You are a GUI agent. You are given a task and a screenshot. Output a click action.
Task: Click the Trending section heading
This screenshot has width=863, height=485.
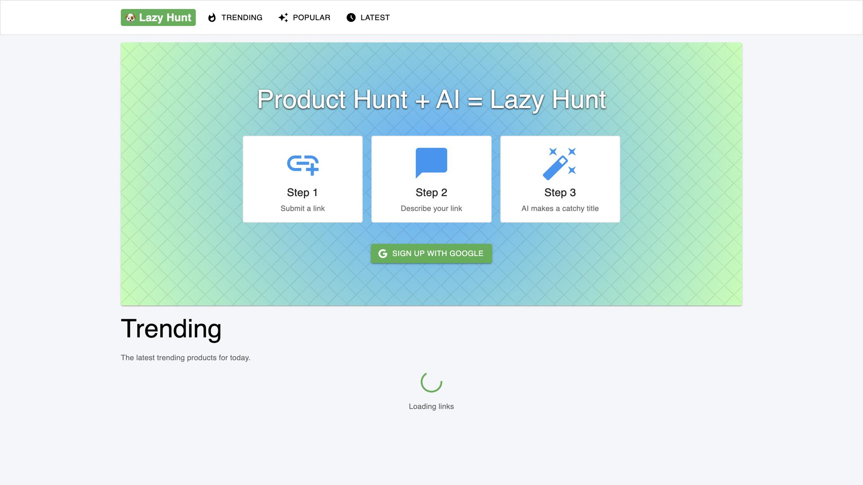coord(171,328)
